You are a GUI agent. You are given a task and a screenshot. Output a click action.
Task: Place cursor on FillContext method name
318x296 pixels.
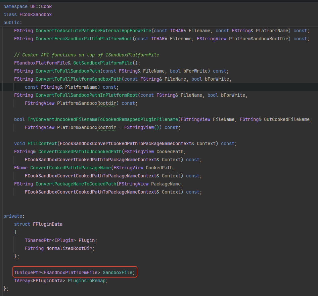coord(42,143)
